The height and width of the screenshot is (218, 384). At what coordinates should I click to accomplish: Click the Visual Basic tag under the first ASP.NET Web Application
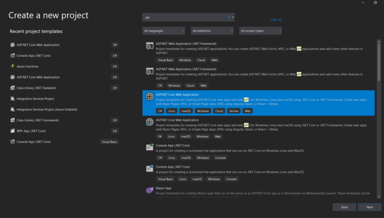165,60
